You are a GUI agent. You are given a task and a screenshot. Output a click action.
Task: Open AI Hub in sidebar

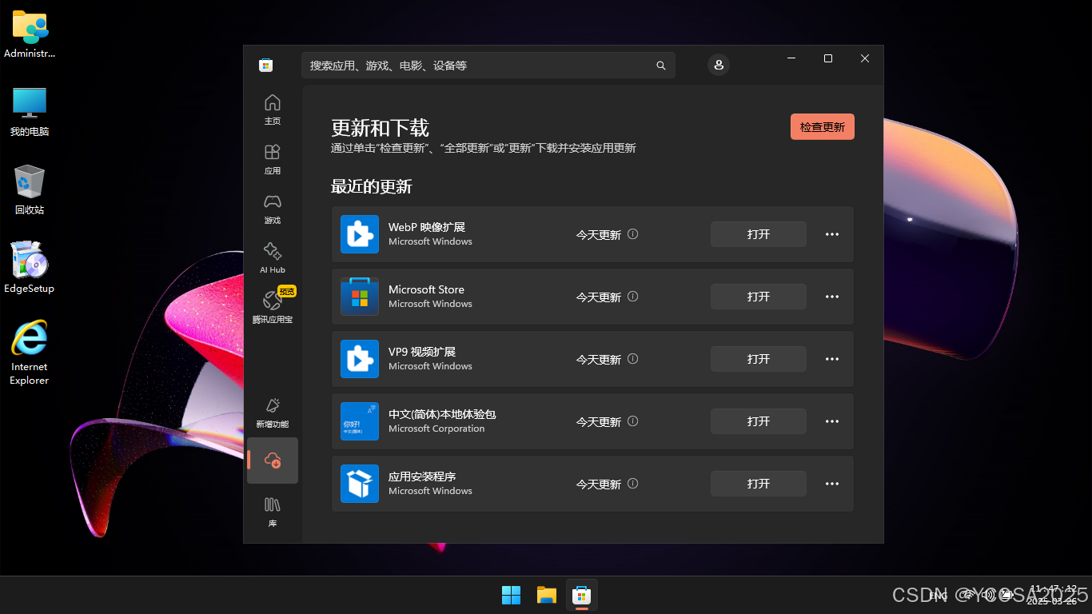click(273, 258)
